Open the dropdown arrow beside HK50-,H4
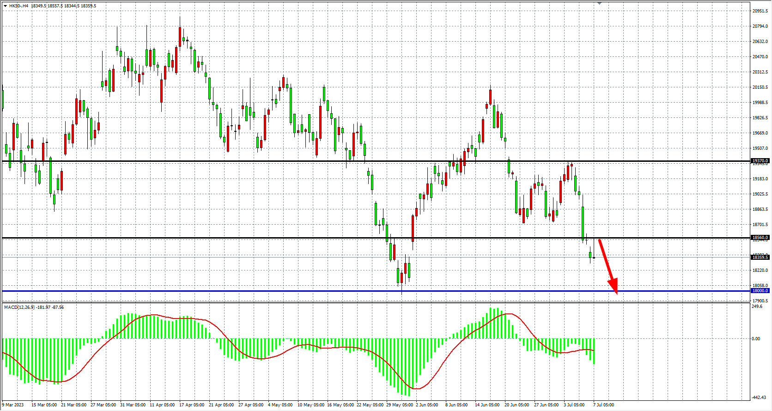Viewport: 772px width, 411px height. point(5,6)
